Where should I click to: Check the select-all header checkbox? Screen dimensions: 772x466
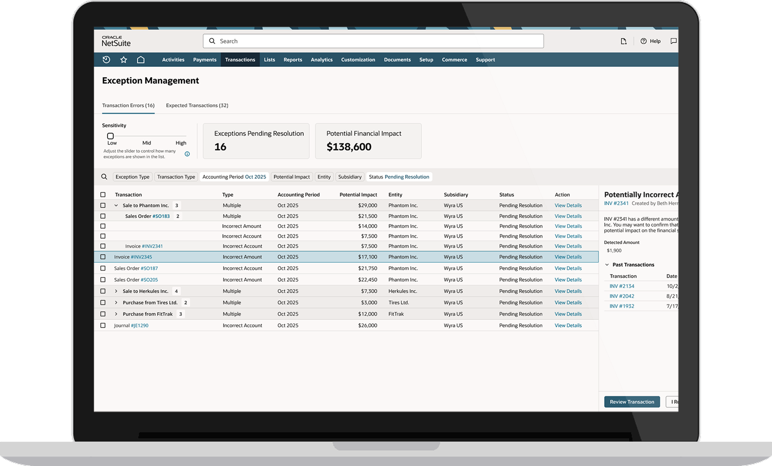point(102,194)
